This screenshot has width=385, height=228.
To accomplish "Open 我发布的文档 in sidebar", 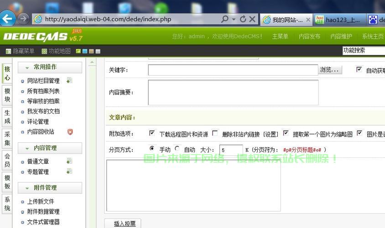I will tap(43, 111).
